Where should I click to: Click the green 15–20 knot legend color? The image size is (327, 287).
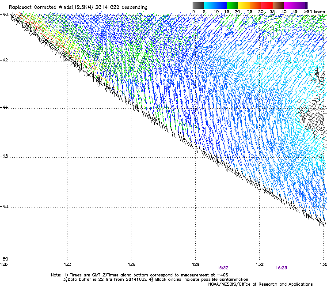(x=232, y=5)
